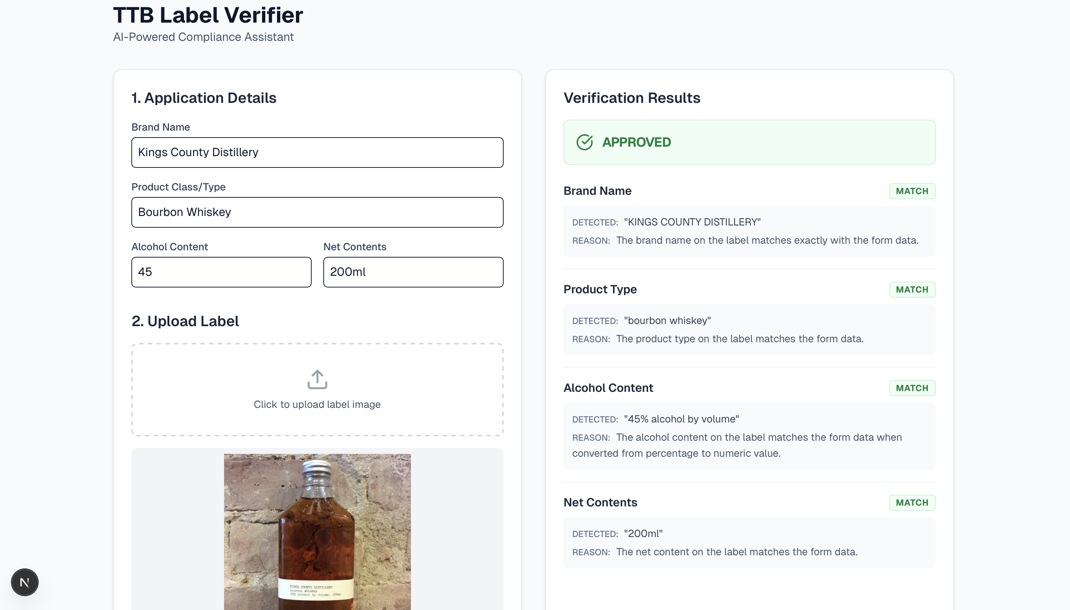The height and width of the screenshot is (610, 1070).
Task: Click the upload arrow icon
Action: pyautogui.click(x=317, y=379)
